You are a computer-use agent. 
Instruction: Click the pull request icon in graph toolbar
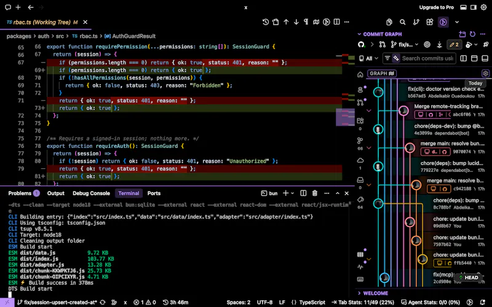382,44
